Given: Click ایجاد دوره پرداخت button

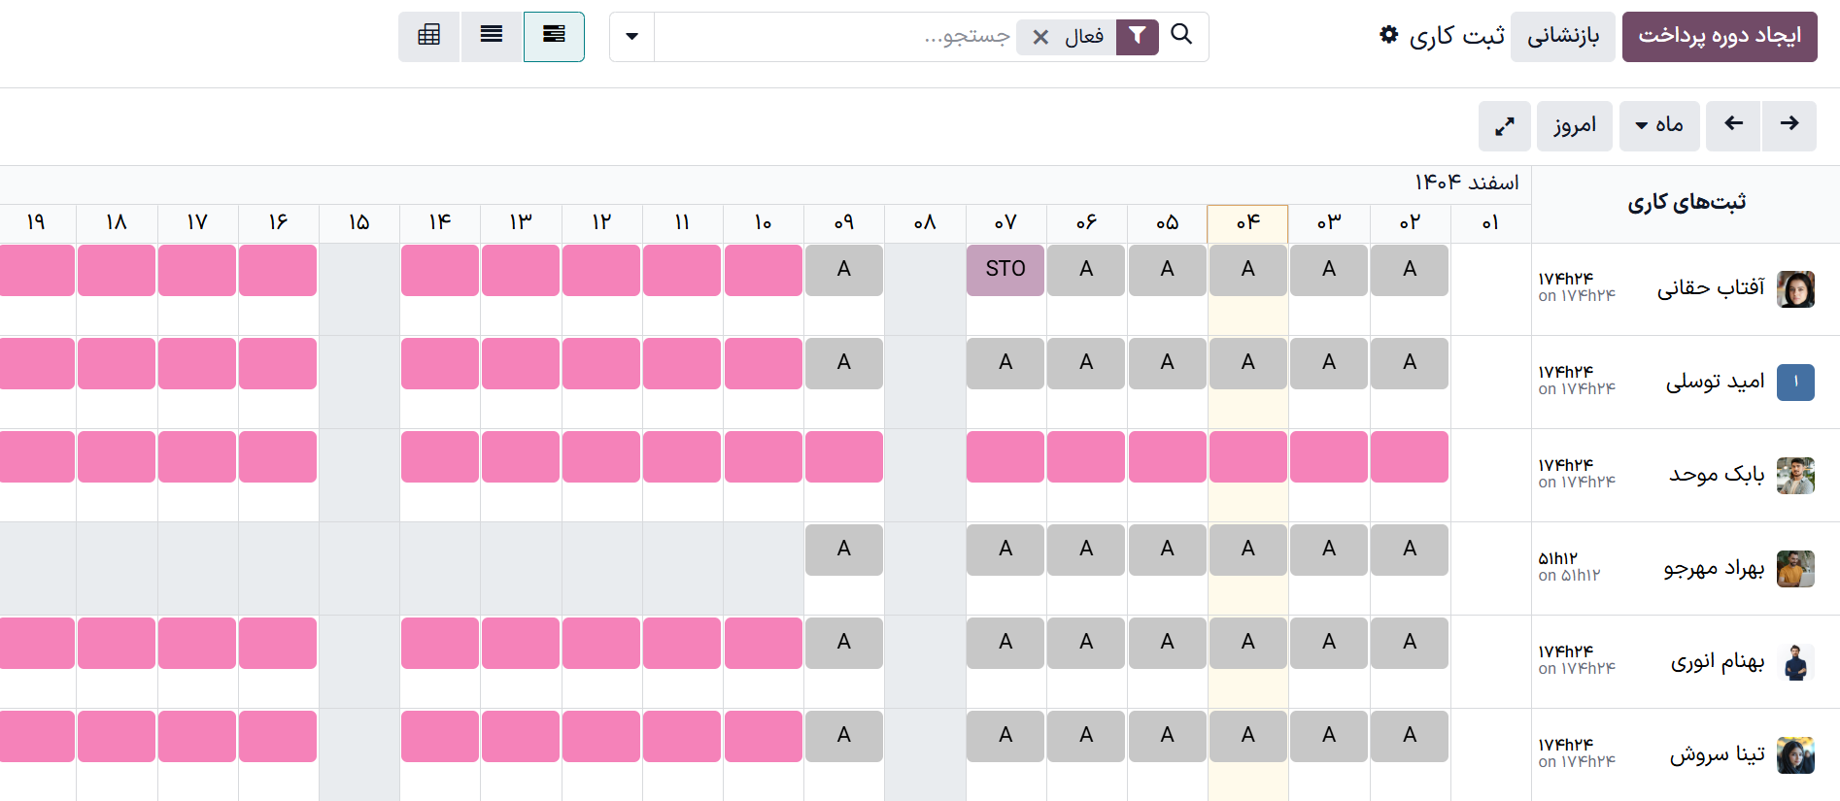Looking at the screenshot, I should (x=1720, y=37).
